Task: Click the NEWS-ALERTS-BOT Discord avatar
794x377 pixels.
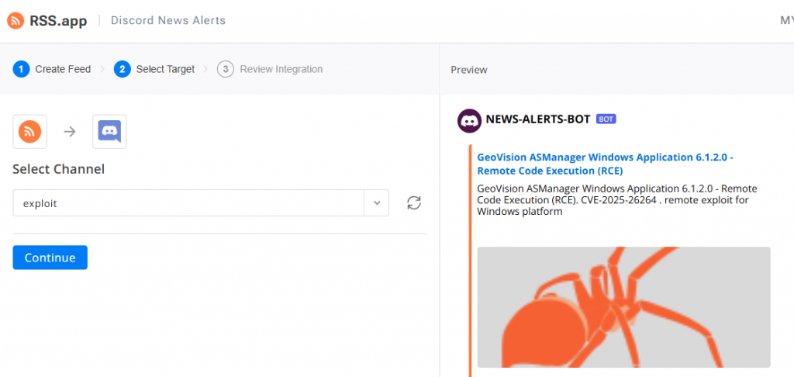Action: [469, 121]
